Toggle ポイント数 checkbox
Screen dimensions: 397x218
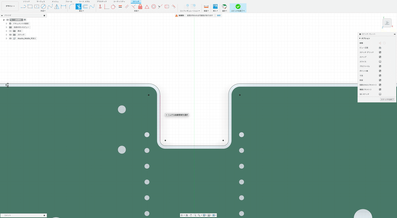click(380, 71)
